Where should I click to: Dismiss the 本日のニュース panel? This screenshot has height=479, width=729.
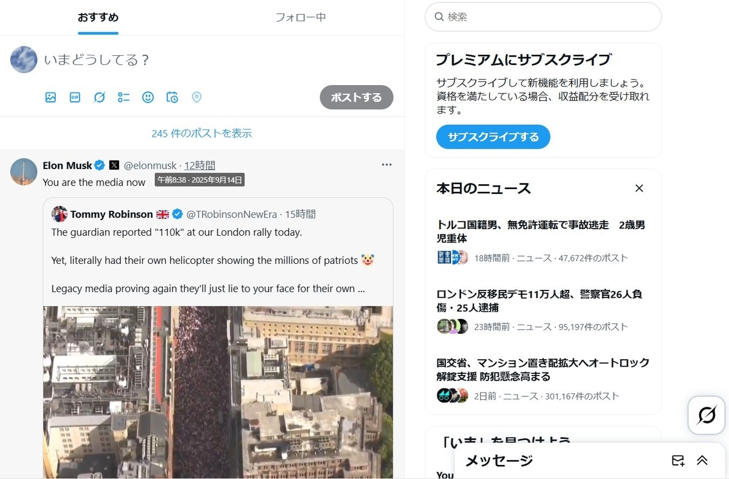(x=639, y=188)
